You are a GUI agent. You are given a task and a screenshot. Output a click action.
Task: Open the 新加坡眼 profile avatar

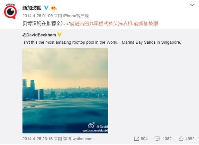click(x=11, y=11)
